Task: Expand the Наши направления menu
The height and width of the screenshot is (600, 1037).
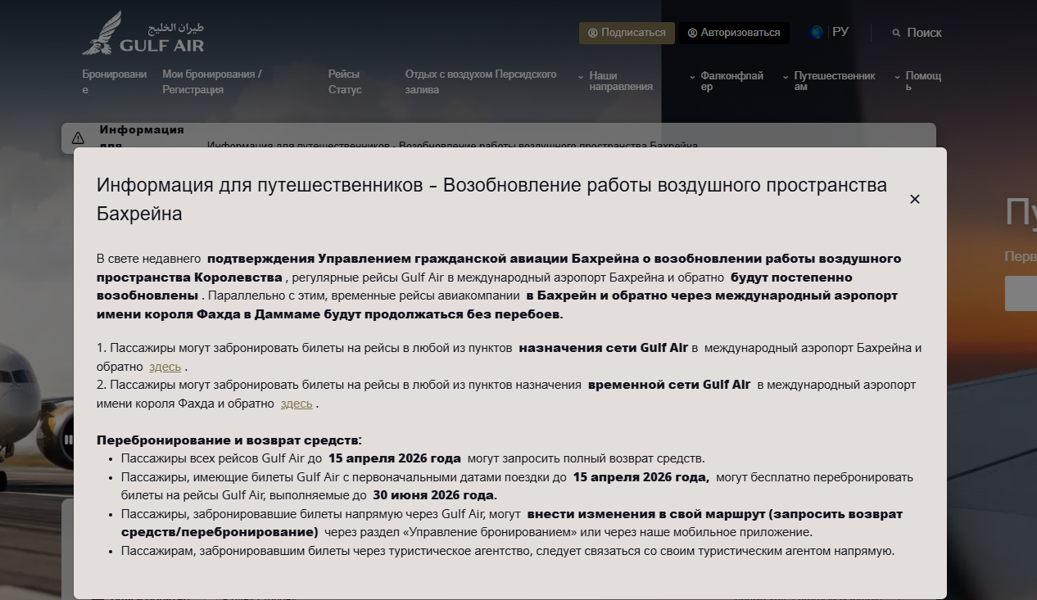Action: (x=581, y=76)
